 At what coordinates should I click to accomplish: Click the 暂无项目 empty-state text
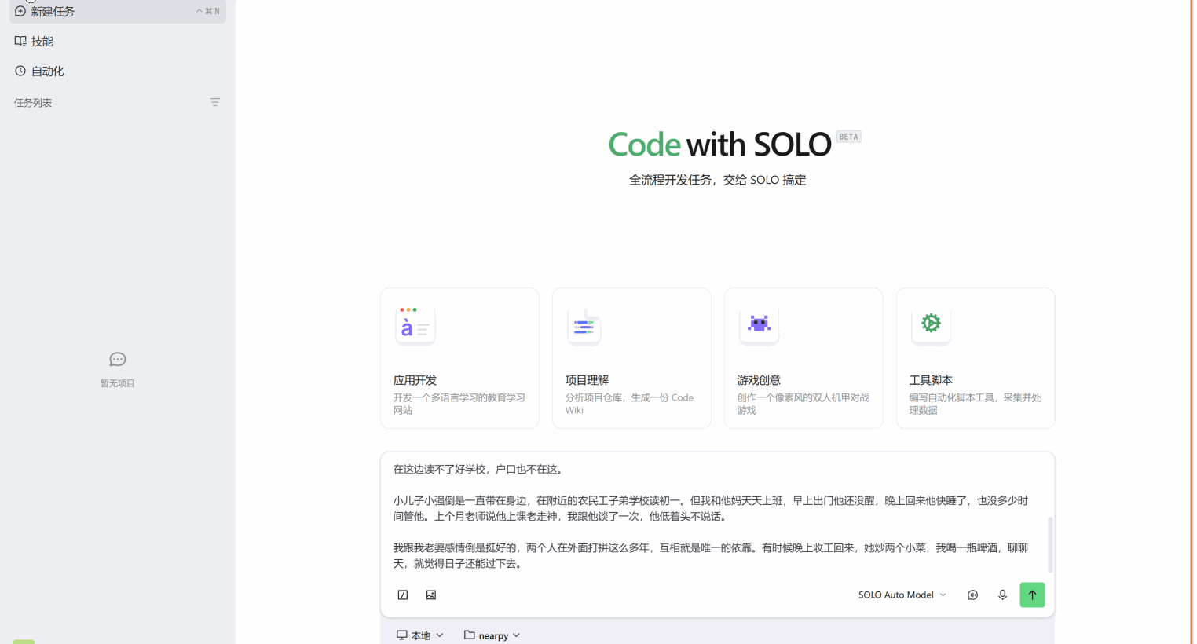click(x=118, y=383)
